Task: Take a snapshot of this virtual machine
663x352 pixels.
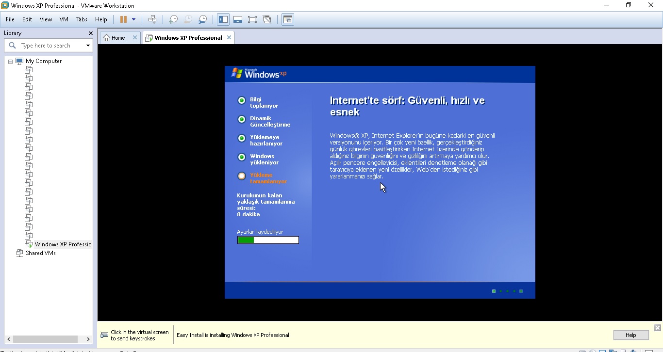Action: [173, 19]
